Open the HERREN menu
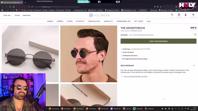The height and width of the screenshot is (111, 198). tap(60, 21)
